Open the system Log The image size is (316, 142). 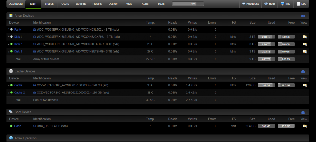(301, 4)
